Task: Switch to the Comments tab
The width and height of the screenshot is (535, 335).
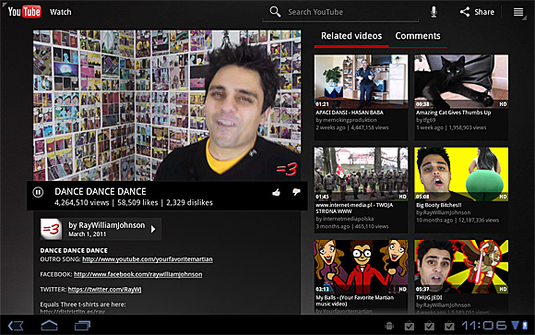Action: 418,36
